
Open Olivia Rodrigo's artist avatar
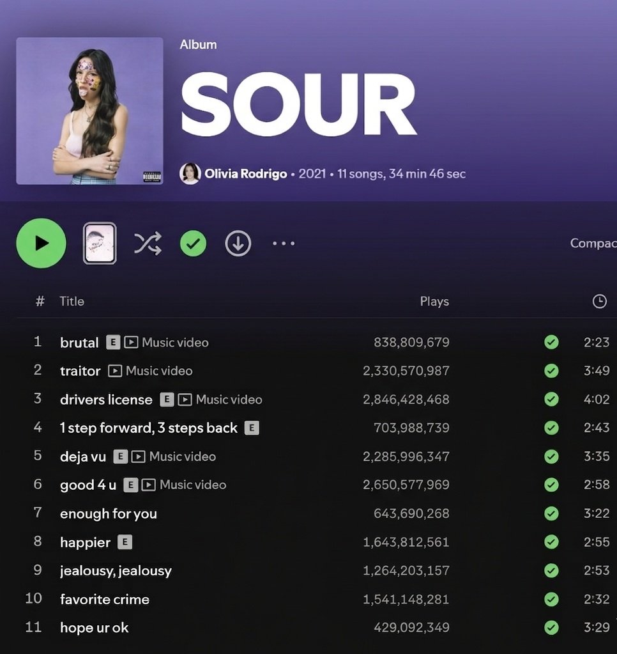click(190, 173)
